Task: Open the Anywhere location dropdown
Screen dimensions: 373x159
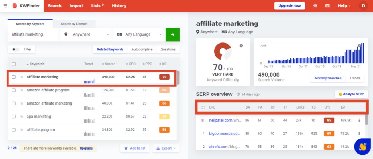Action: pyautogui.click(x=86, y=34)
